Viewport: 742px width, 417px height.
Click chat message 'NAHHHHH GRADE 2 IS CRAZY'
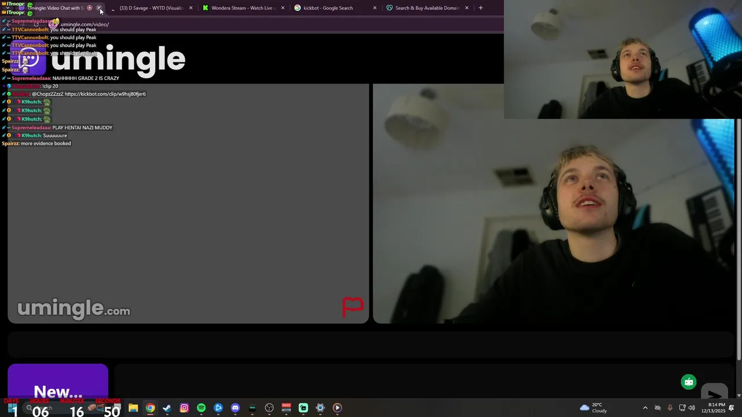[x=86, y=78]
